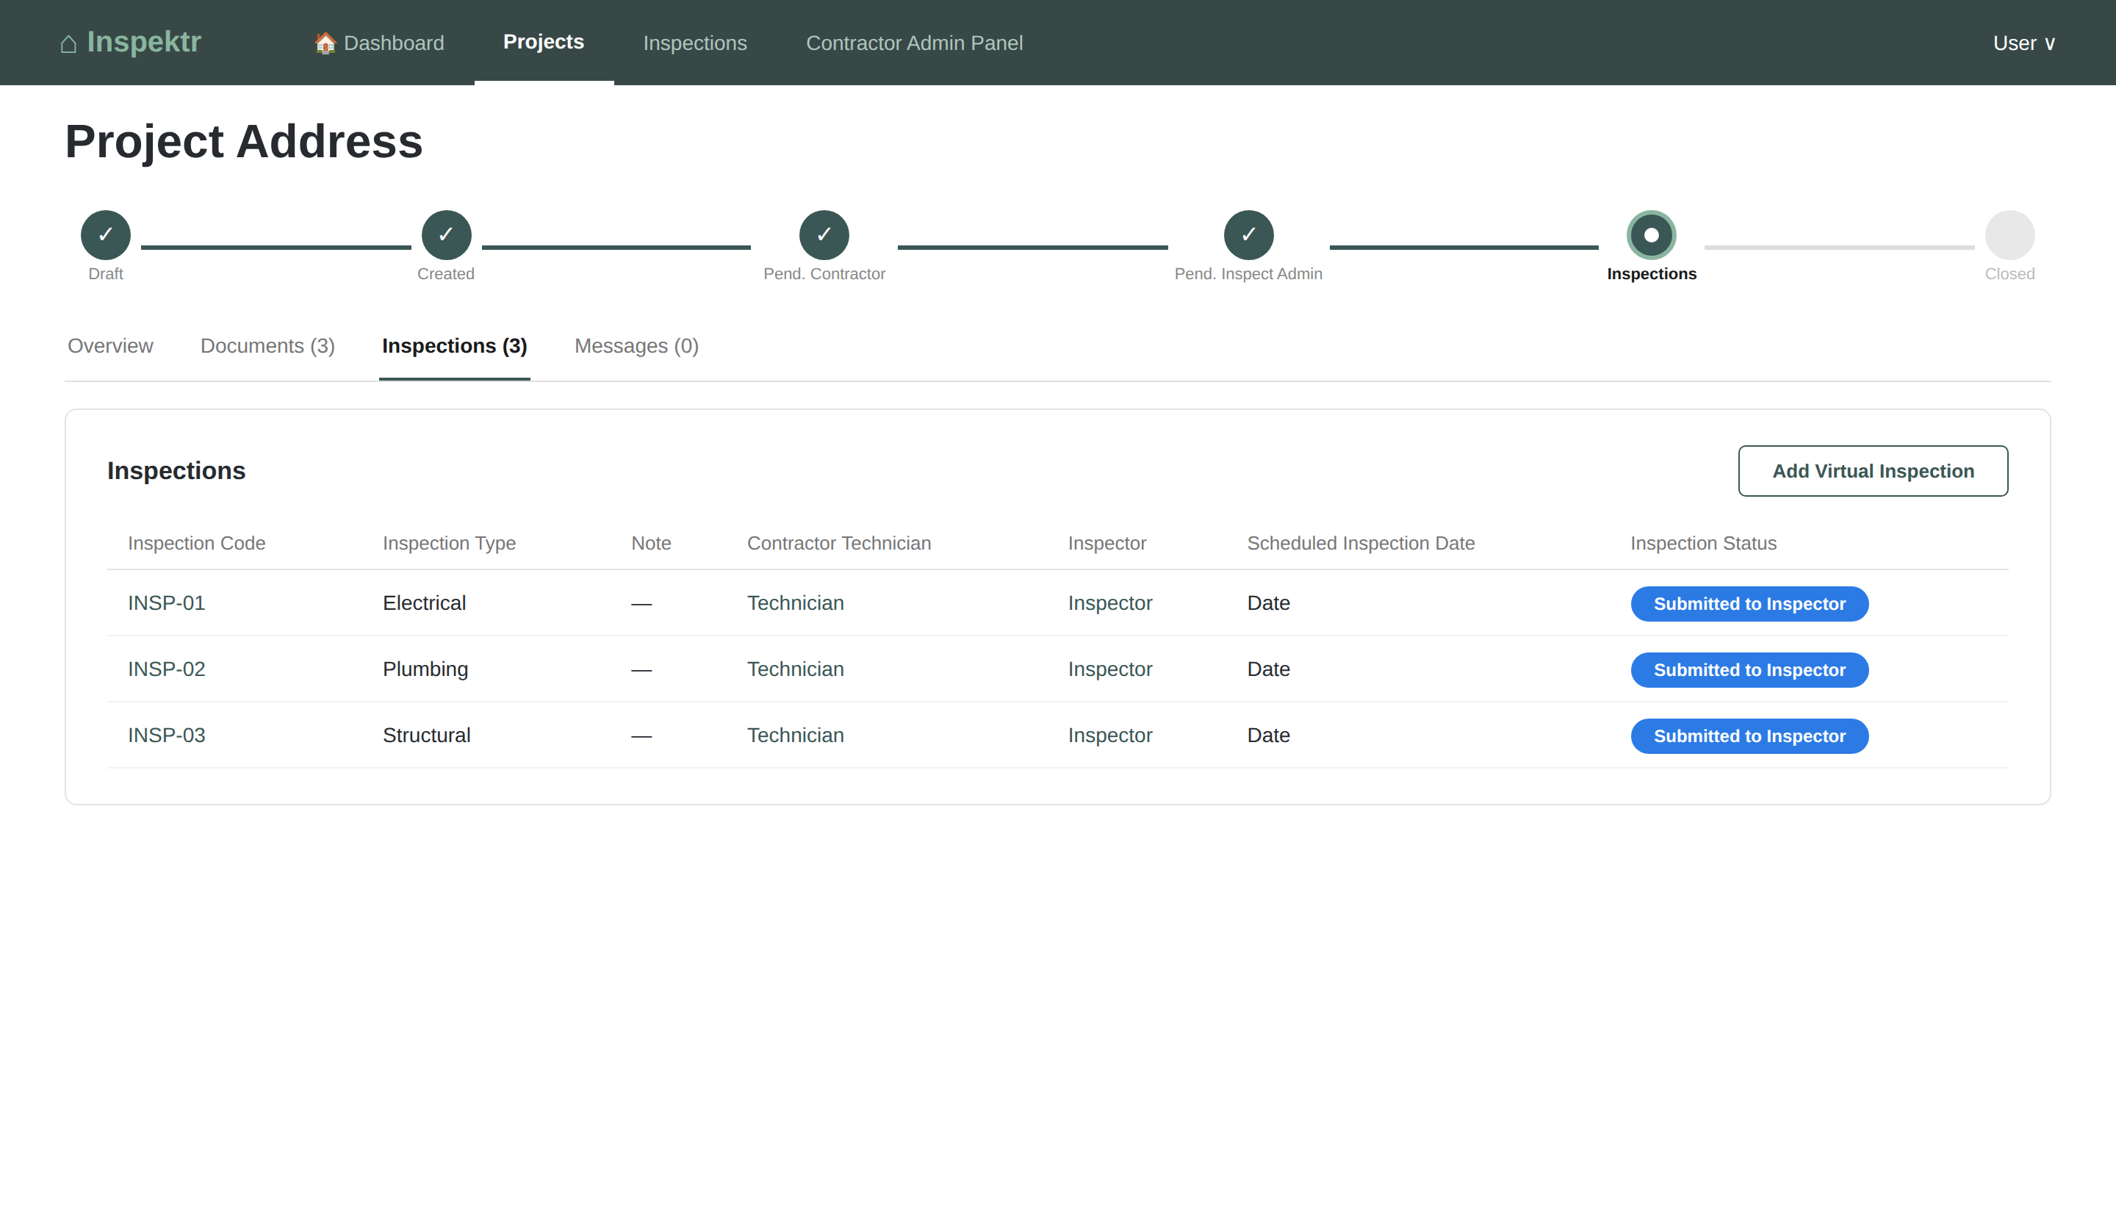Viewport: 2116px width, 1205px height.
Task: Switch to the Documents (3) tab
Action: [x=267, y=346]
